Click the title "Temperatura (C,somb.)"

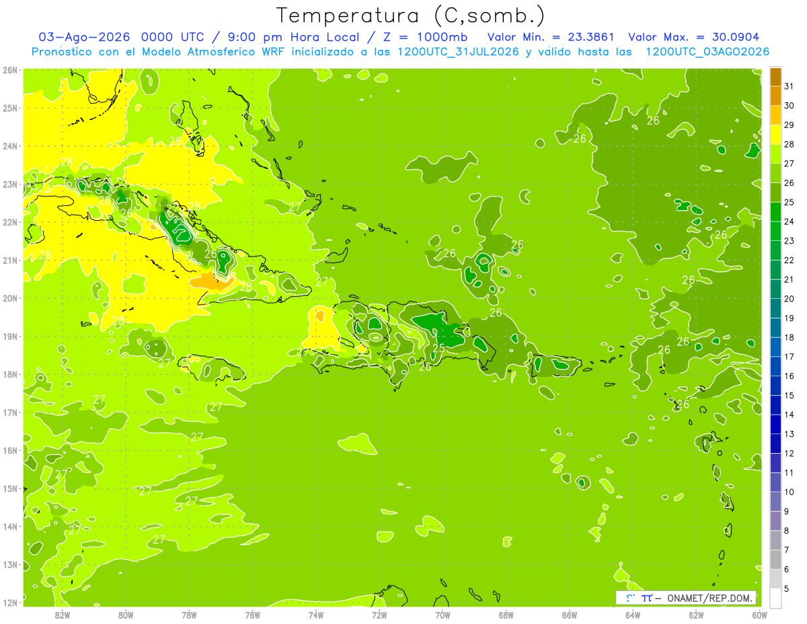(410, 15)
